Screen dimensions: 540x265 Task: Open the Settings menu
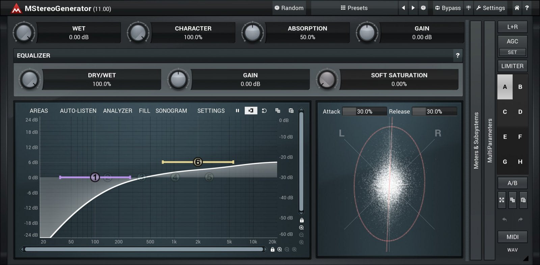click(x=490, y=8)
